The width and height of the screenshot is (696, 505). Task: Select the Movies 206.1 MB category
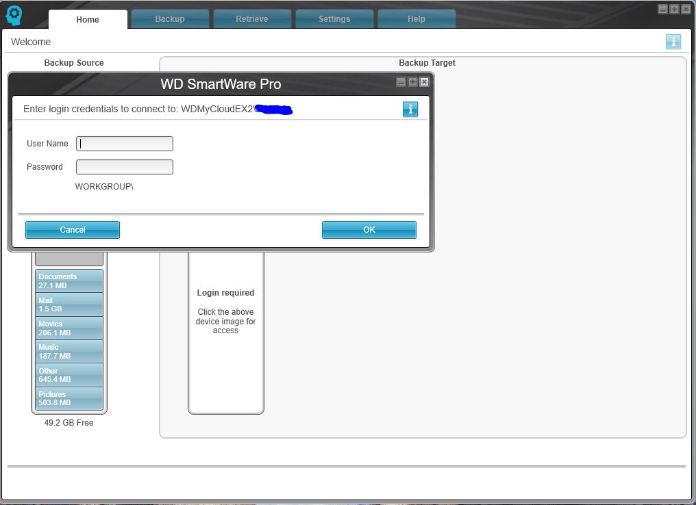(x=69, y=328)
